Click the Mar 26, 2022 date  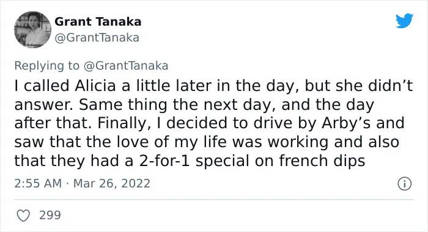[112, 183]
